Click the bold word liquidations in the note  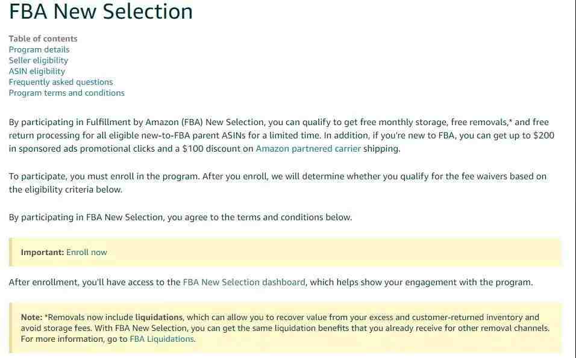[x=158, y=317]
